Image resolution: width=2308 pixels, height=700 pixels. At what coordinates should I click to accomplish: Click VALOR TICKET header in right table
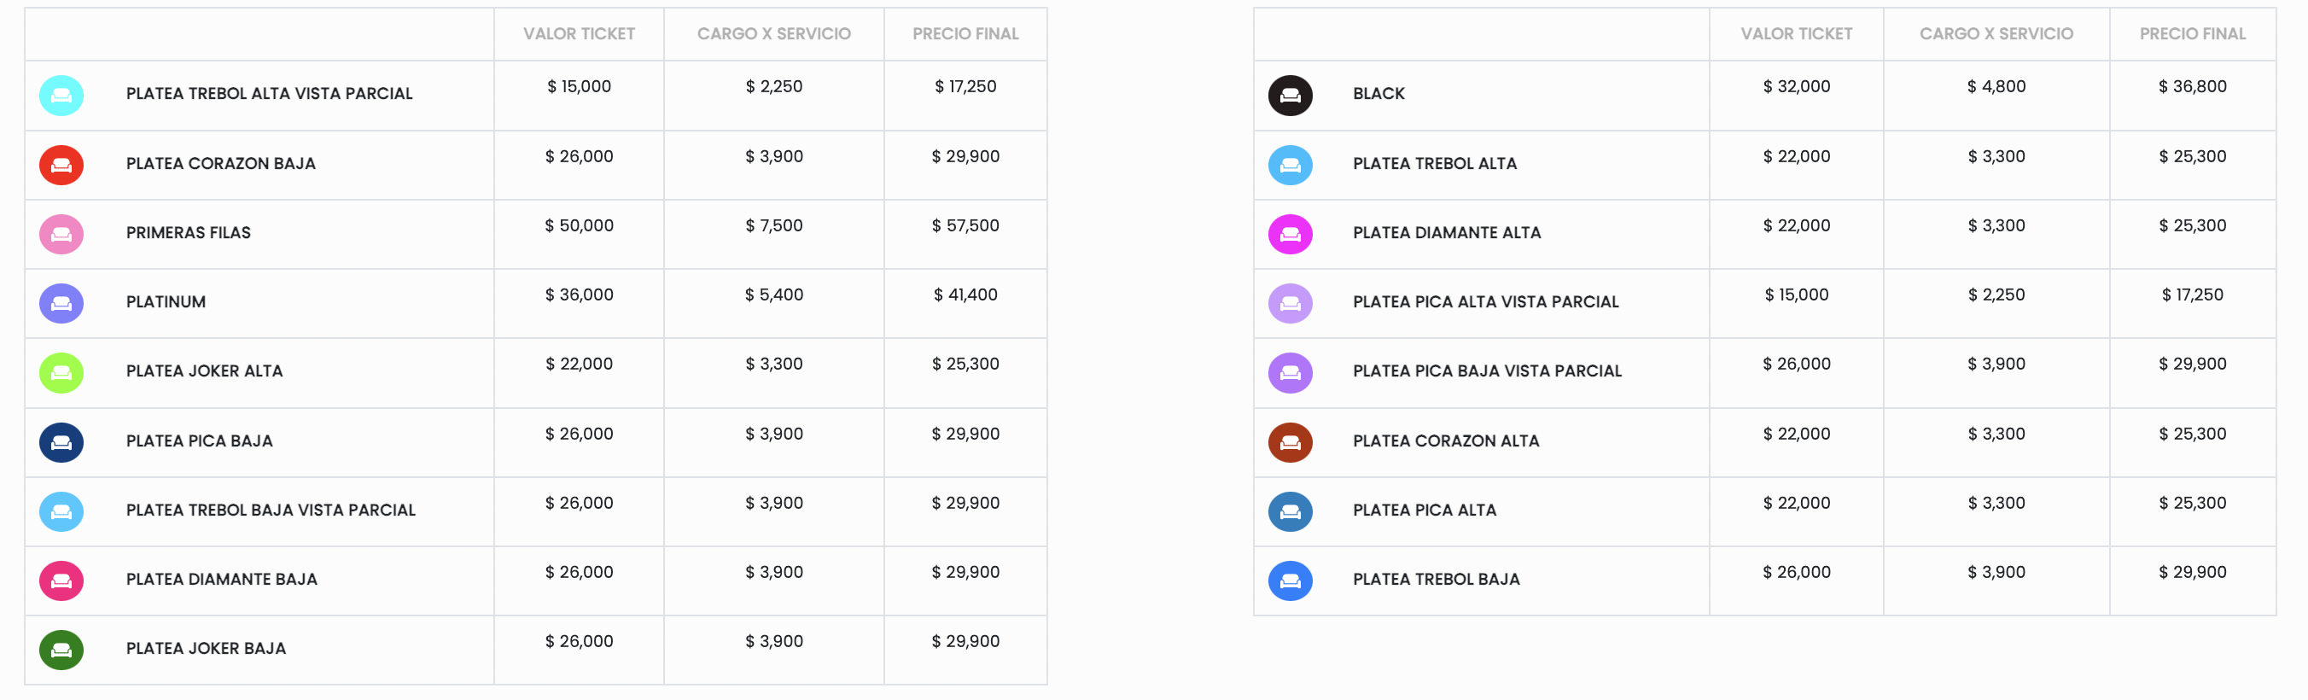[x=1797, y=34]
